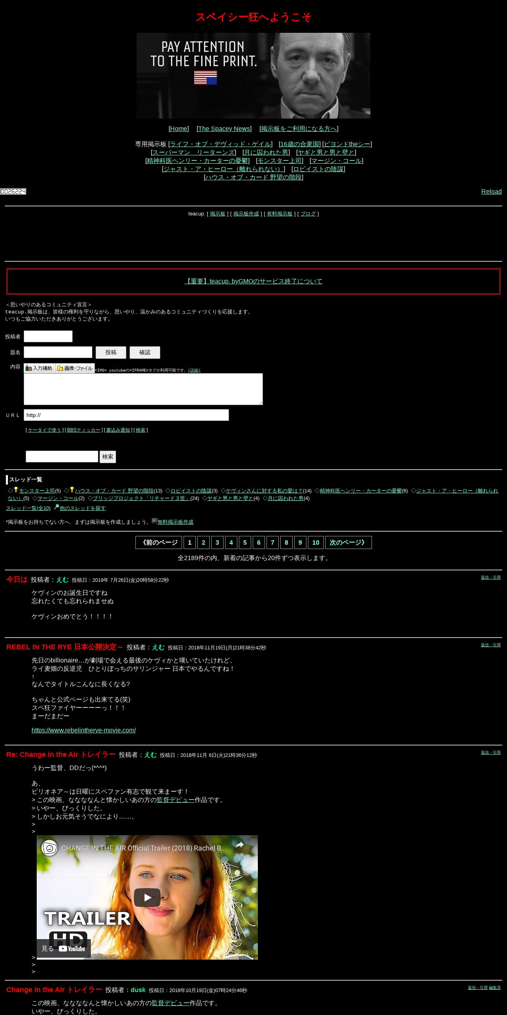Click CHANGE IN THE AIR video title
This screenshot has width=507, height=1015.
(143, 848)
